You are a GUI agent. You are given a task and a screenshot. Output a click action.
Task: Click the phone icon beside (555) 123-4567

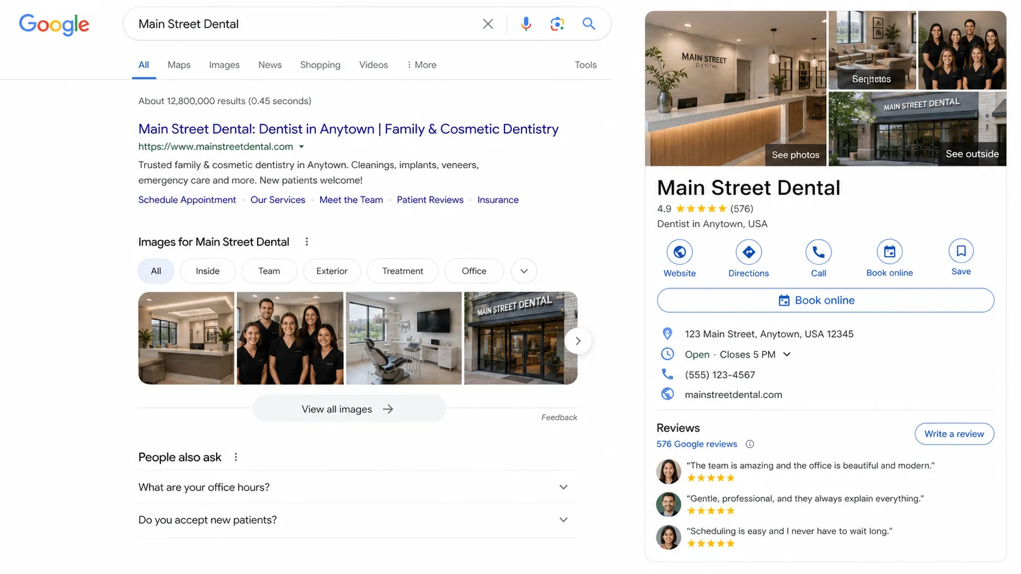[x=667, y=375]
